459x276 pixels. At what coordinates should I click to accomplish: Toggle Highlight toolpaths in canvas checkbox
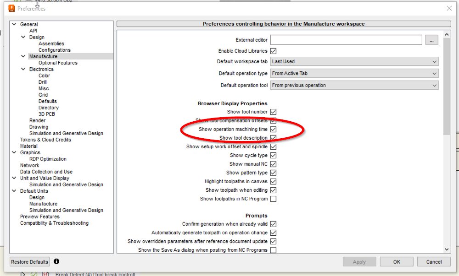[274, 181]
